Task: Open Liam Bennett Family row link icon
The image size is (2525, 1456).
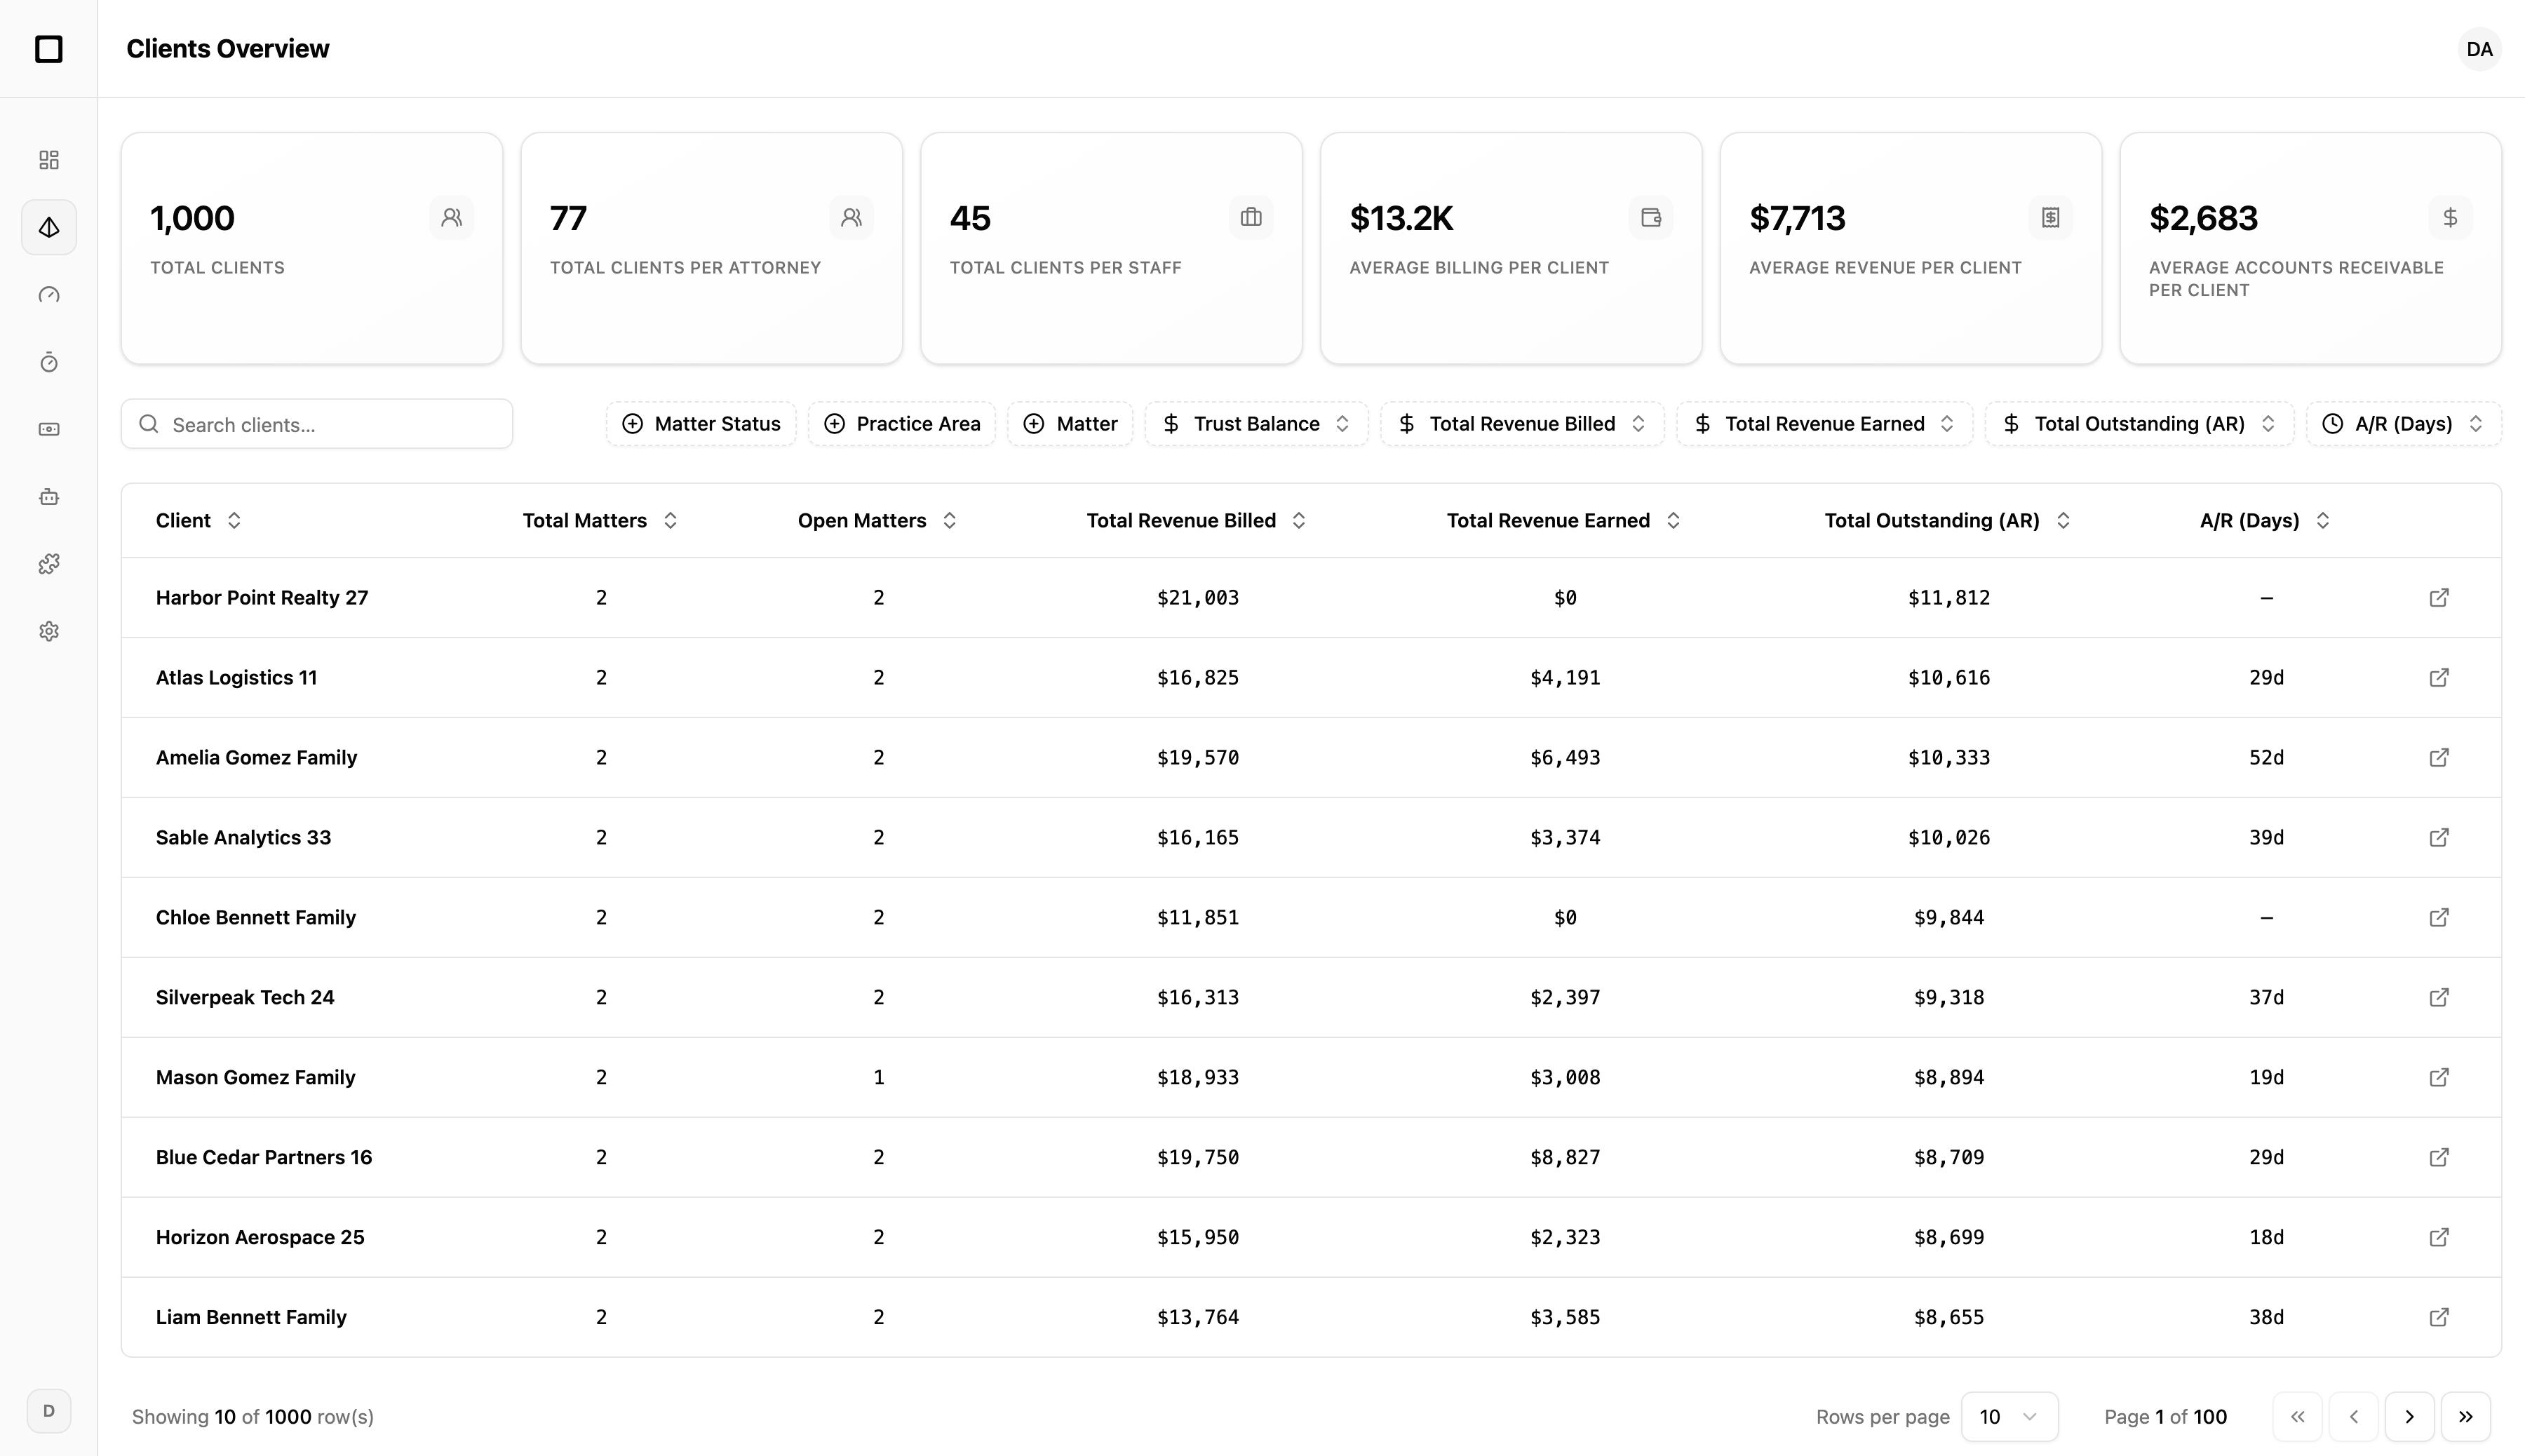Action: 2438,1317
